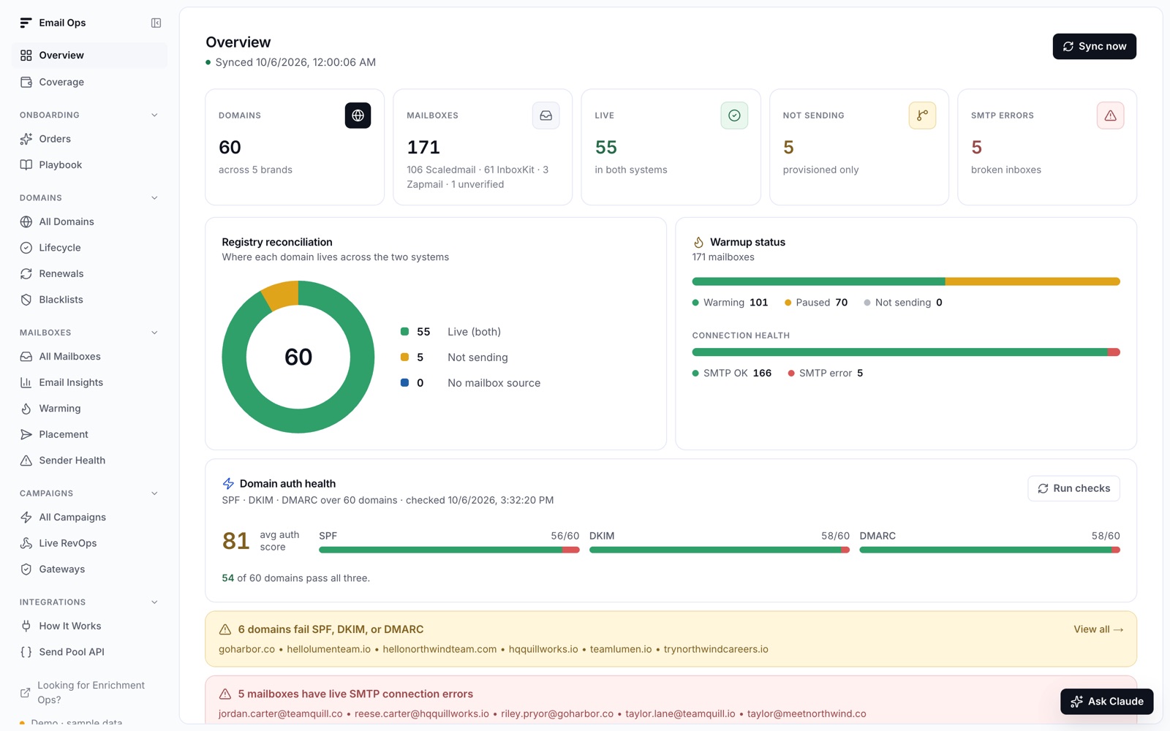
Task: Click the Send Pool API braces icon
Action: (x=26, y=652)
